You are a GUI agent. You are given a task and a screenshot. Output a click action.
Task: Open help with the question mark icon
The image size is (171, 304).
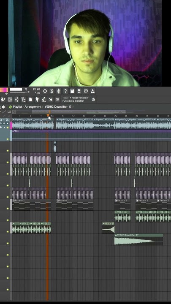pyautogui.click(x=65, y=91)
